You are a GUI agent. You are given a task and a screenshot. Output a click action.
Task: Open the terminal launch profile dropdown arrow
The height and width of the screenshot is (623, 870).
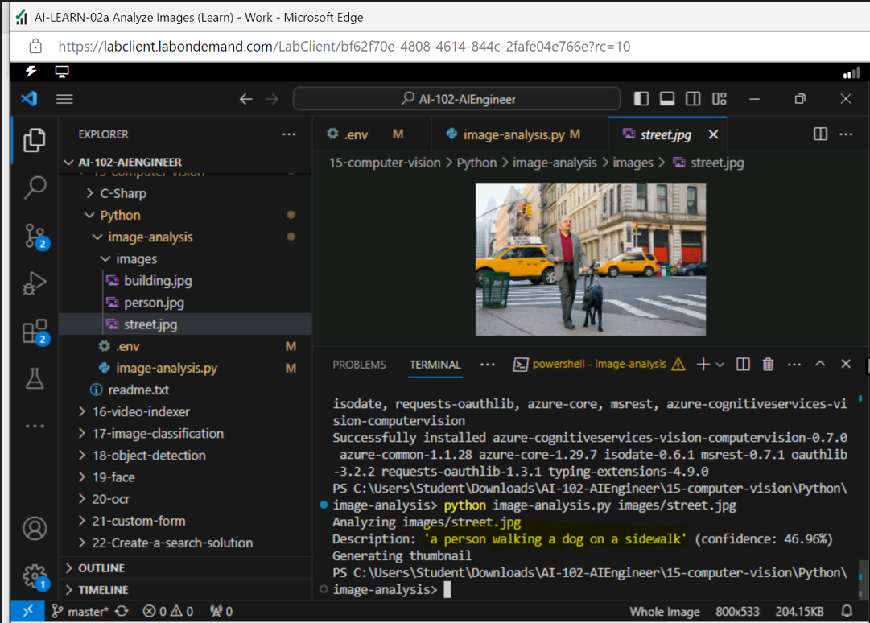click(x=720, y=365)
